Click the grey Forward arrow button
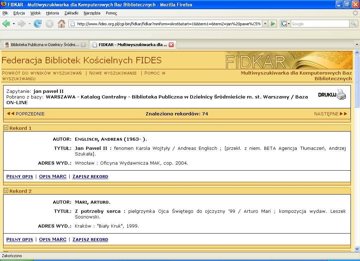 (21, 24)
